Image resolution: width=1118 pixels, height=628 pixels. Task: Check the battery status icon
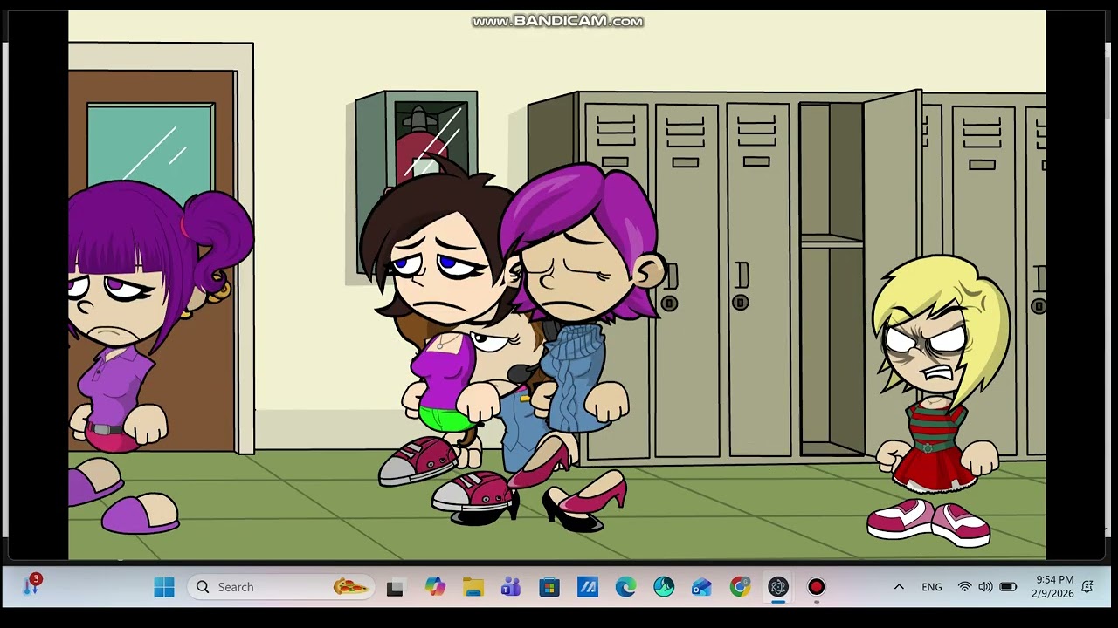[x=1008, y=587]
